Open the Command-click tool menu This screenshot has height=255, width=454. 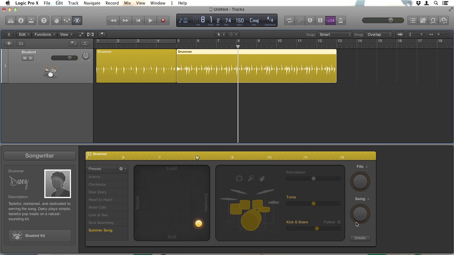(233, 34)
